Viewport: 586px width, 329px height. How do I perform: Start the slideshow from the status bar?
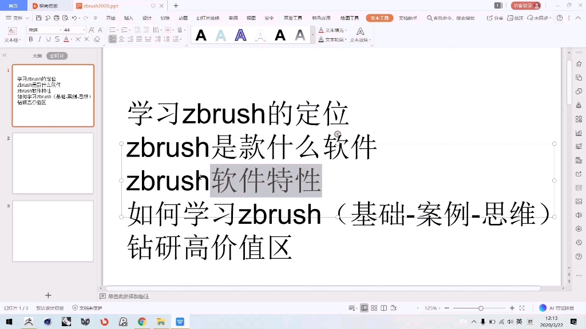pos(393,307)
